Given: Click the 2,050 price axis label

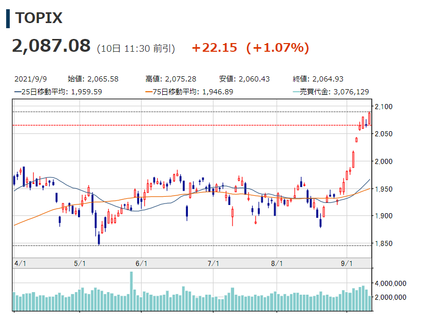Looking at the screenshot, I should tap(383, 134).
